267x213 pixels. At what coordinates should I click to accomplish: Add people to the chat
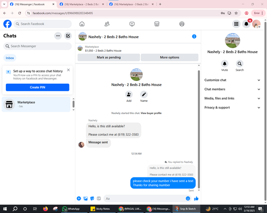coord(129,95)
